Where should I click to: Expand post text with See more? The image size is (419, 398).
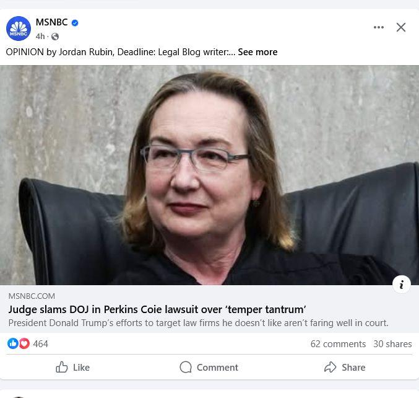[x=257, y=52]
